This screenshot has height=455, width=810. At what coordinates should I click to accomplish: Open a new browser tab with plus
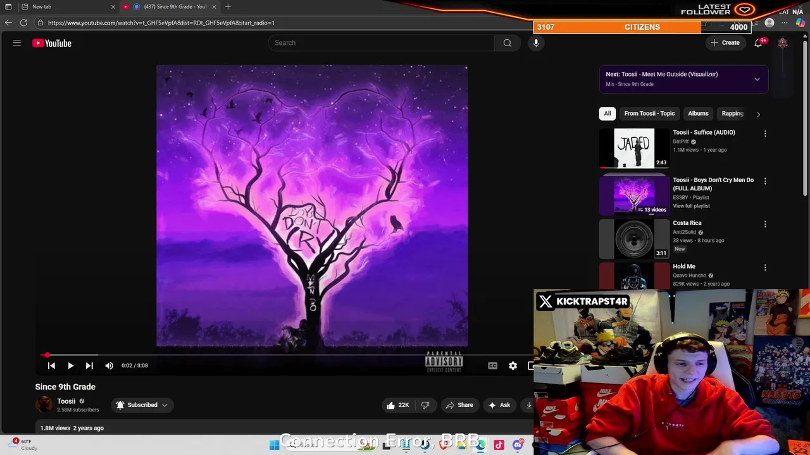(x=228, y=6)
